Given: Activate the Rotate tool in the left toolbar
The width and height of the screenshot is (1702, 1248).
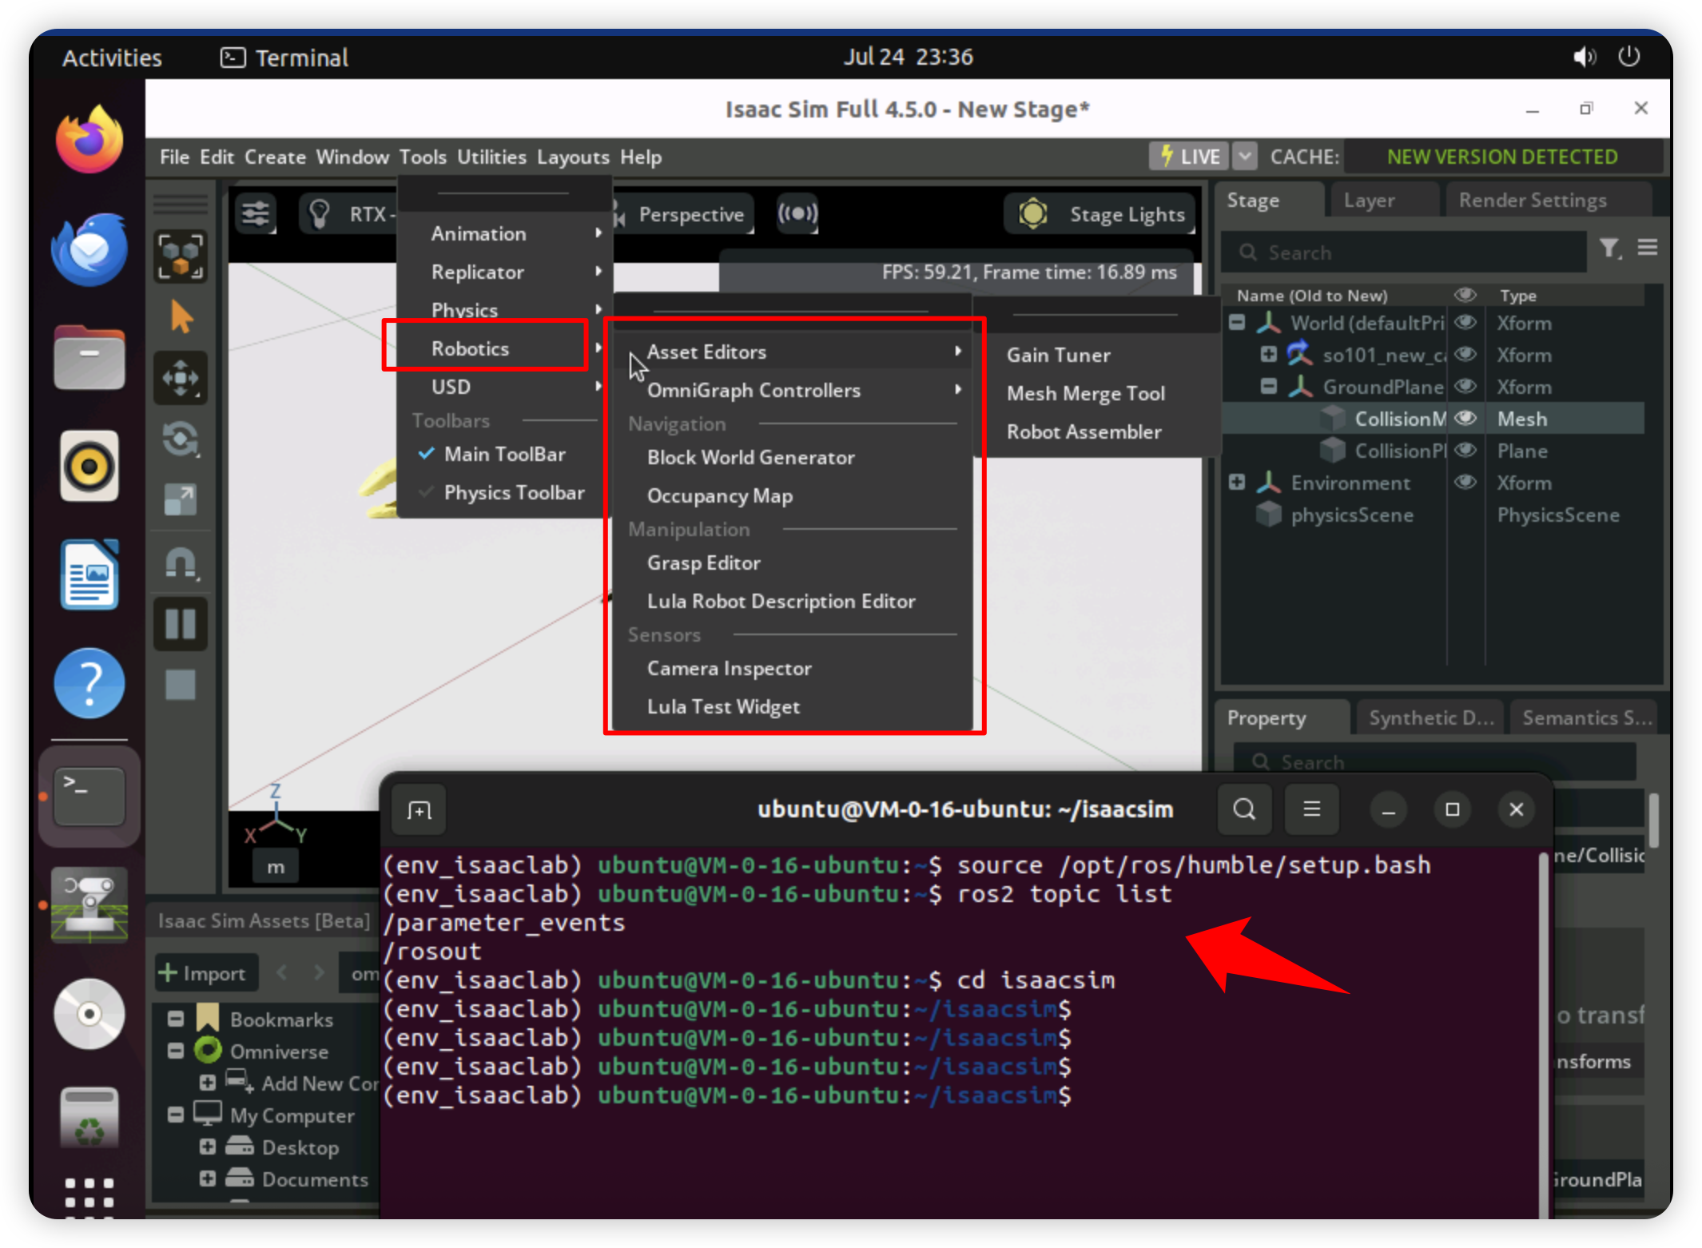Looking at the screenshot, I should tap(181, 439).
